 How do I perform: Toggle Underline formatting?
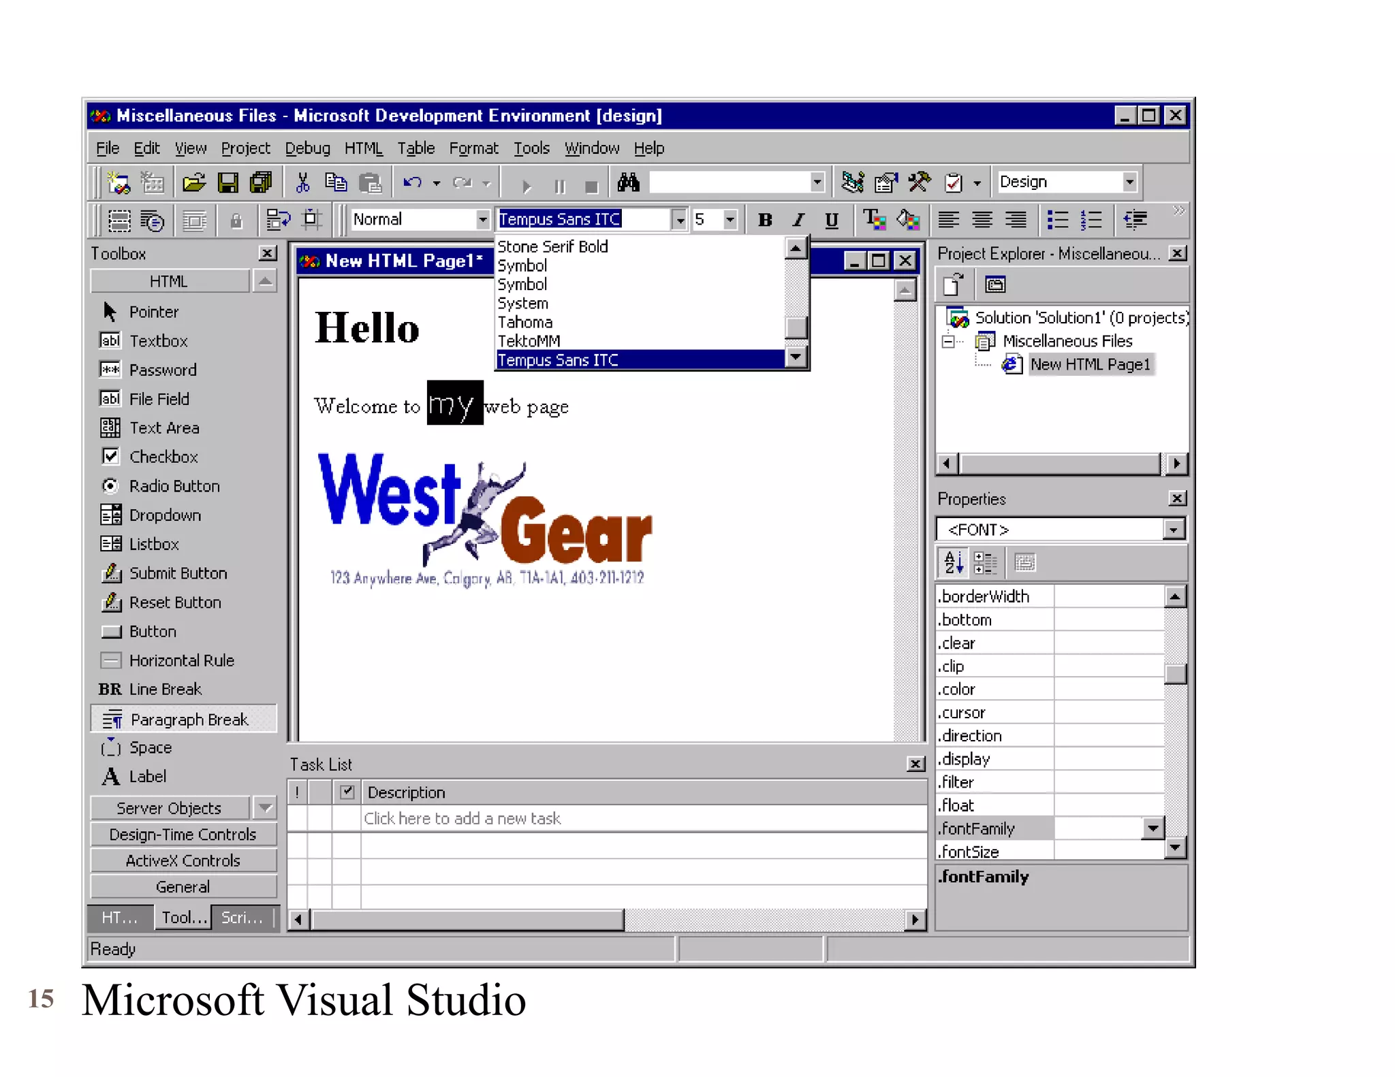pyautogui.click(x=832, y=220)
